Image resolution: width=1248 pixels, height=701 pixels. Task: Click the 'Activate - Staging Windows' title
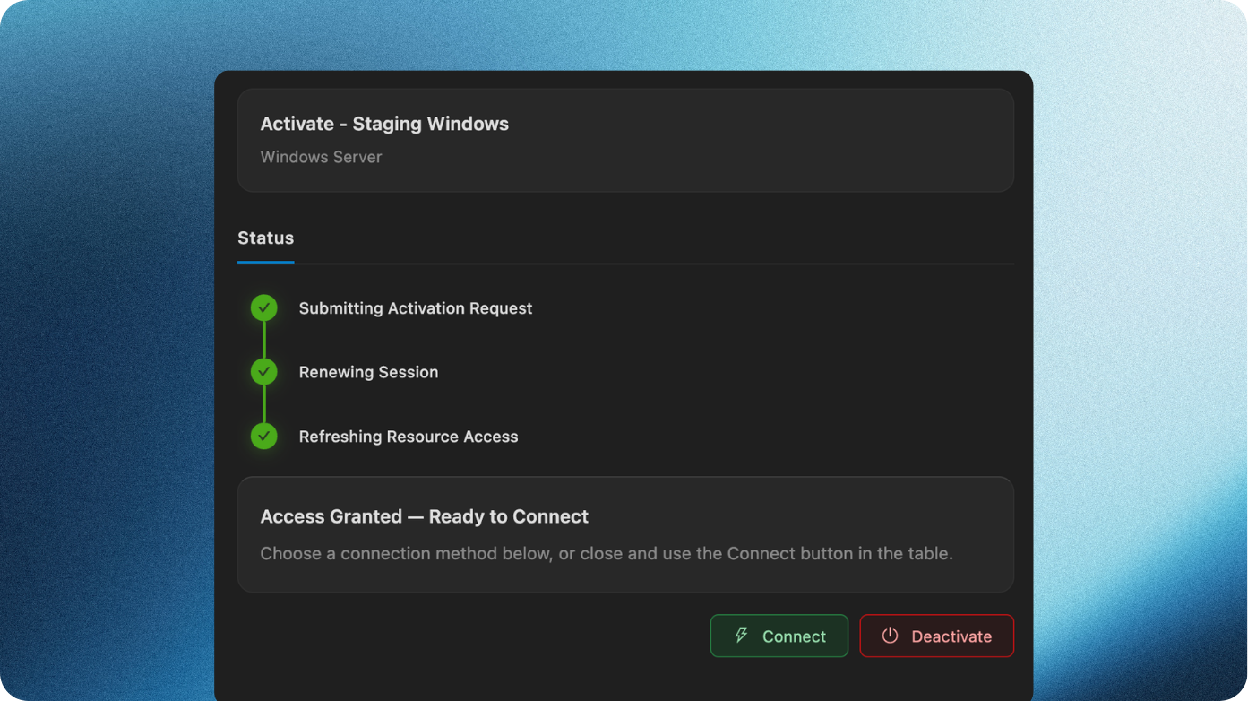tap(384, 124)
